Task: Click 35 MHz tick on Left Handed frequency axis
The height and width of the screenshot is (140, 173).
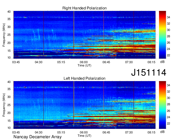Action: pos(9,89)
